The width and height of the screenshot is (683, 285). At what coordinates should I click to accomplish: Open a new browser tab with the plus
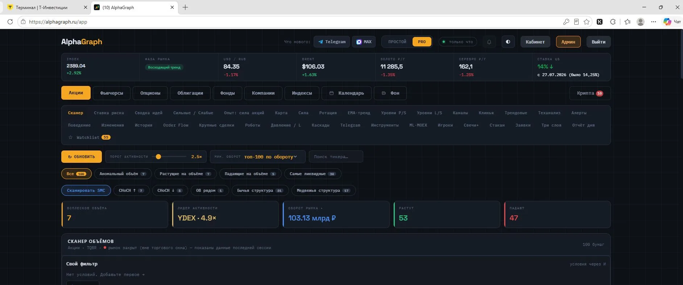click(185, 7)
